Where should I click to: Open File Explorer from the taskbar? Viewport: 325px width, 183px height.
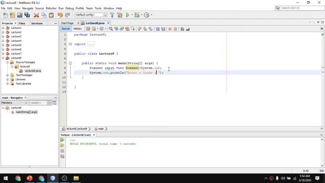(76, 178)
